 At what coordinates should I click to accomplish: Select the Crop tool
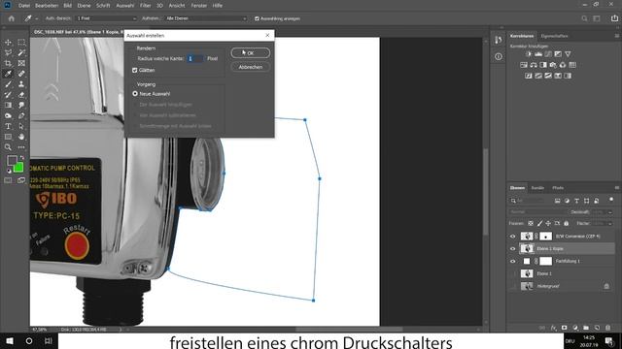8,63
